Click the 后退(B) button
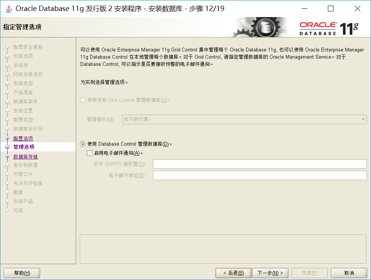The image size is (371, 280). tap(234, 273)
